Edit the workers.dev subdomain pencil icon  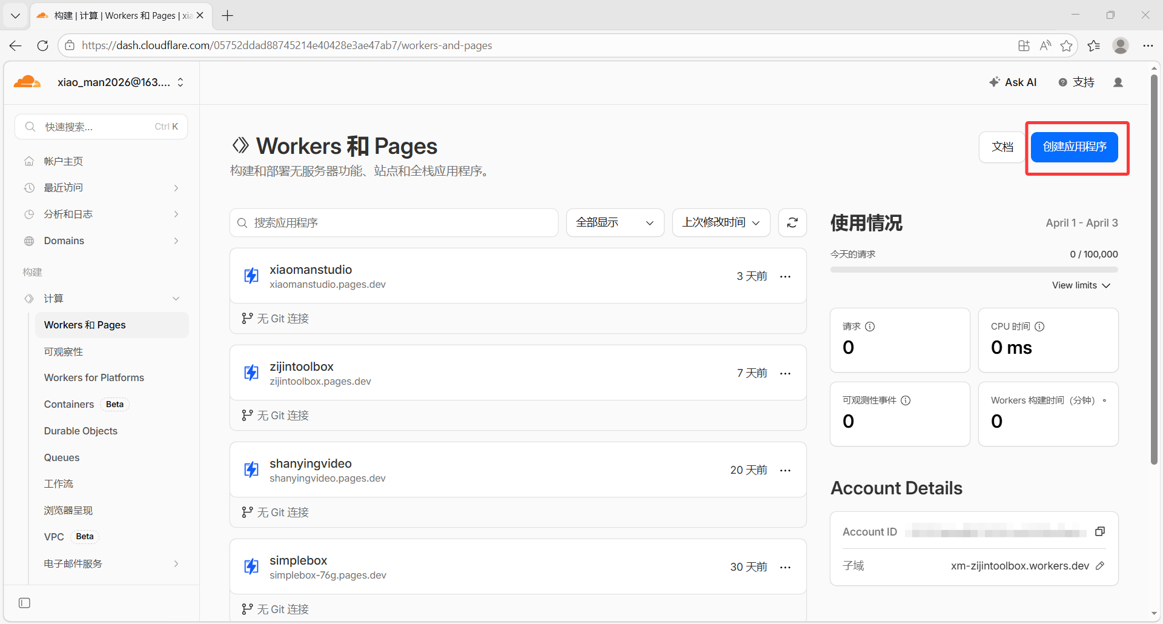pos(1100,566)
